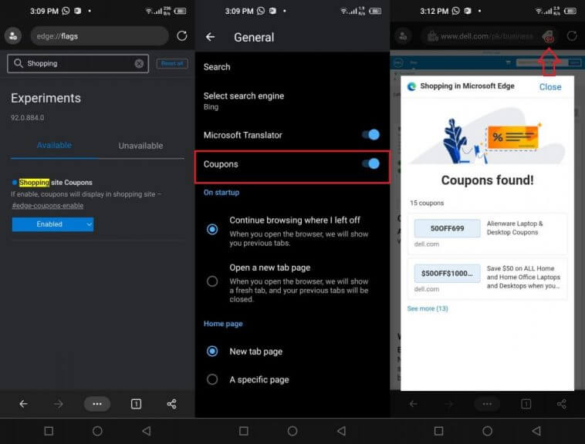
Task: Toggle the Coupons switch
Action: 371,163
